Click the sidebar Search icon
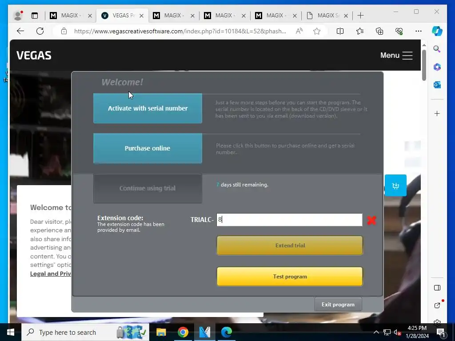The height and width of the screenshot is (341, 455). coord(437,49)
